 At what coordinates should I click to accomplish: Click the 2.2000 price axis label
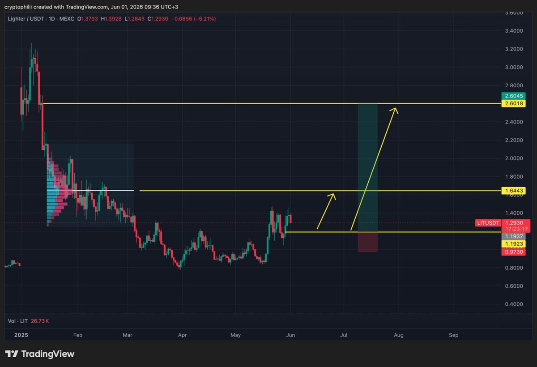pyautogui.click(x=513, y=140)
